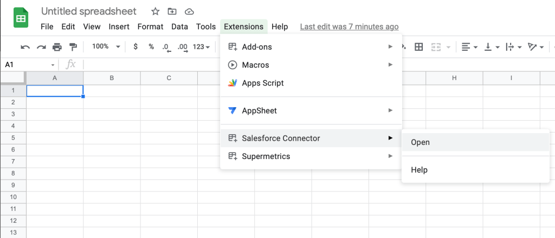Image resolution: width=555 pixels, height=238 pixels.
Task: Open the 123 more formats dropdown
Action: pyautogui.click(x=201, y=47)
